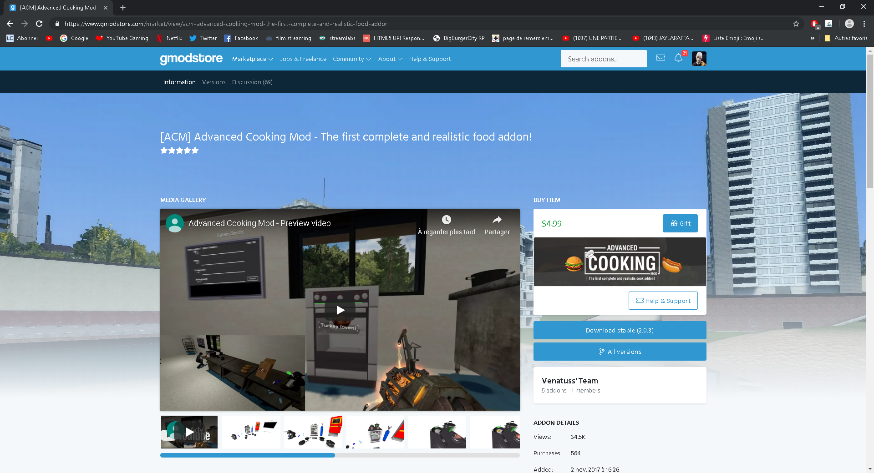This screenshot has width=874, height=473.
Task: Show more bookmarks via double chevron
Action: [813, 38]
